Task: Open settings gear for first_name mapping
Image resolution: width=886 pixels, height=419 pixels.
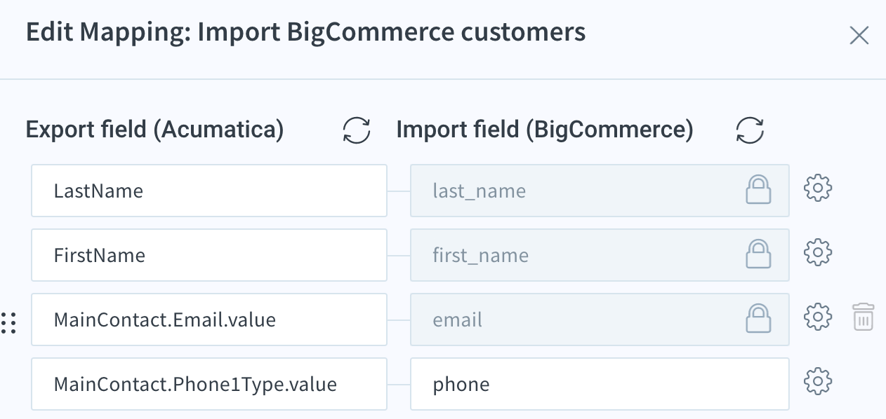Action: [818, 252]
